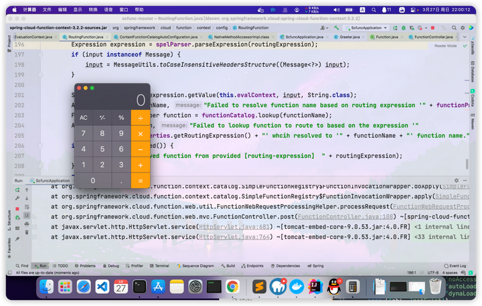The height and width of the screenshot is (306, 482).
Task: Pin the Run tab with pin icon
Action: [17, 239]
